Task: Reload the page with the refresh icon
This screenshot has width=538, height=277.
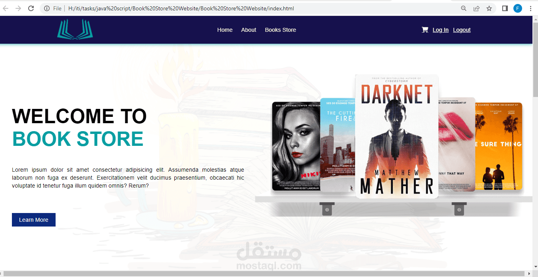Action: pyautogui.click(x=31, y=8)
